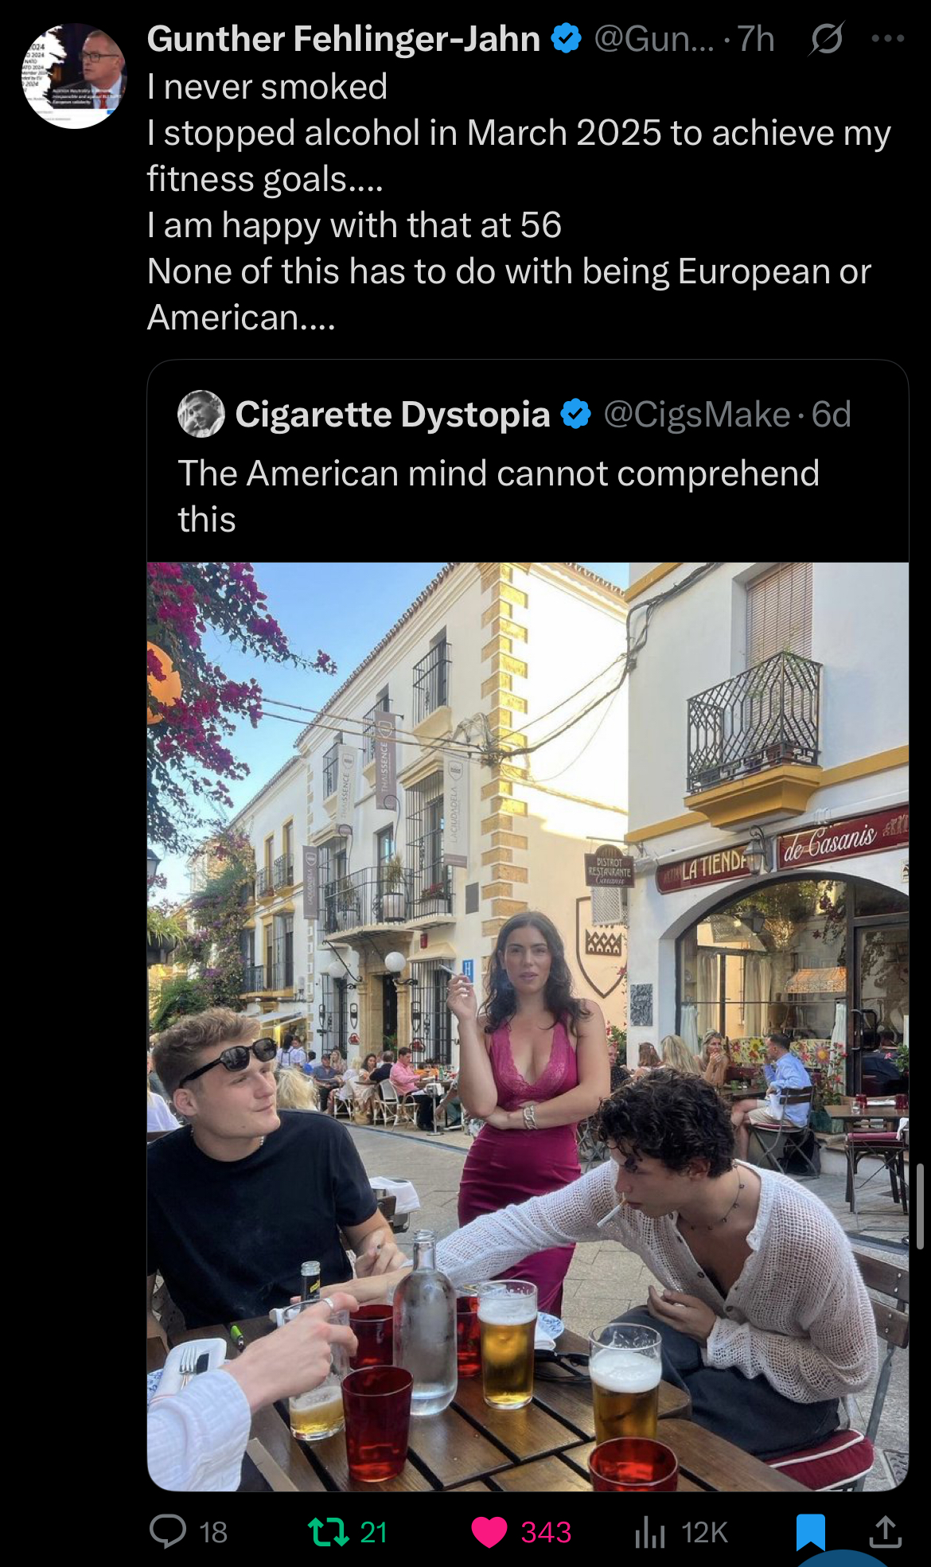Open the quoted tweet text 'The American mind'
Screen dimensions: 931x1567
pos(498,496)
